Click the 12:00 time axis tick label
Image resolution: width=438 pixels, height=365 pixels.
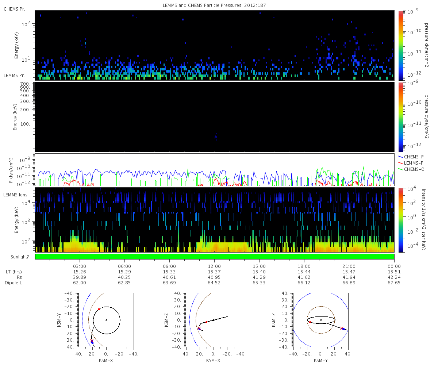click(214, 266)
